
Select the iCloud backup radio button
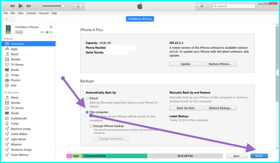(x=87, y=98)
